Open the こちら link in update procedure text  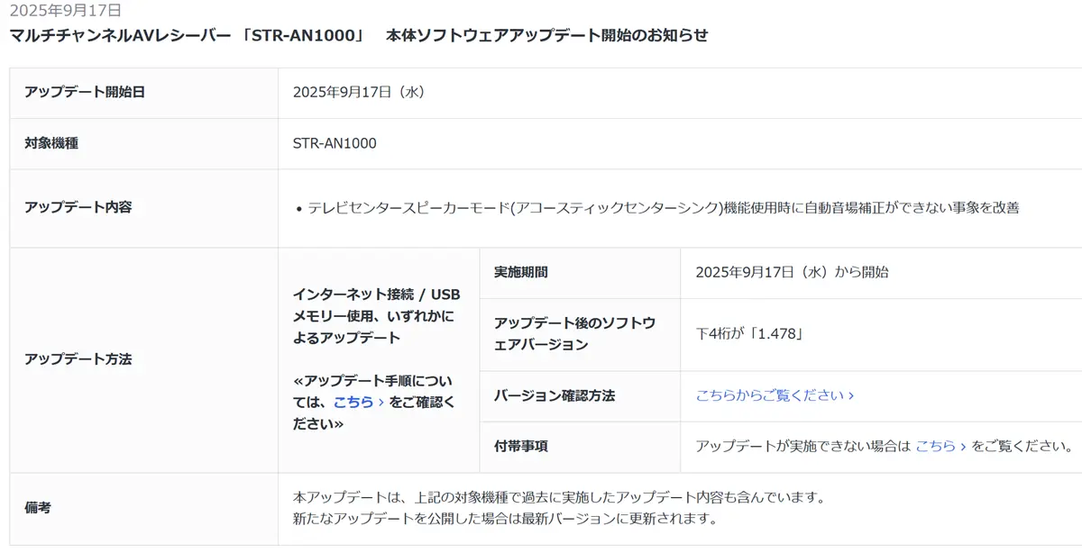tap(359, 402)
